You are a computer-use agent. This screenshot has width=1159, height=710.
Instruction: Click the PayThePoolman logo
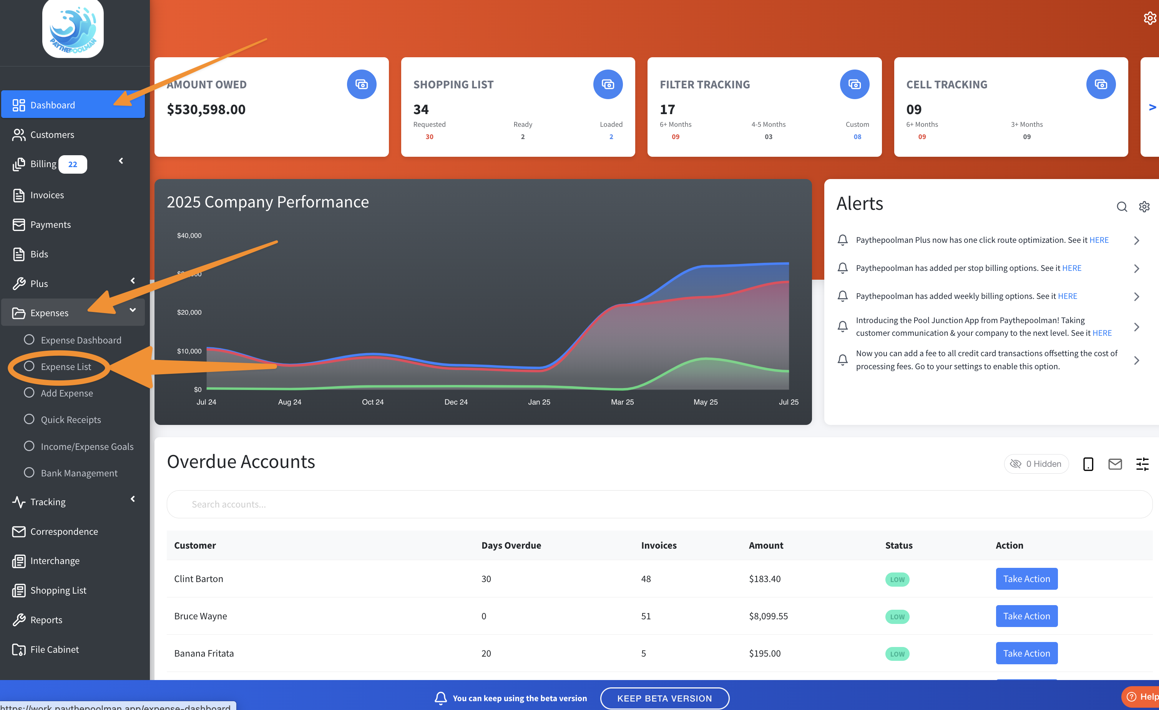(x=73, y=29)
